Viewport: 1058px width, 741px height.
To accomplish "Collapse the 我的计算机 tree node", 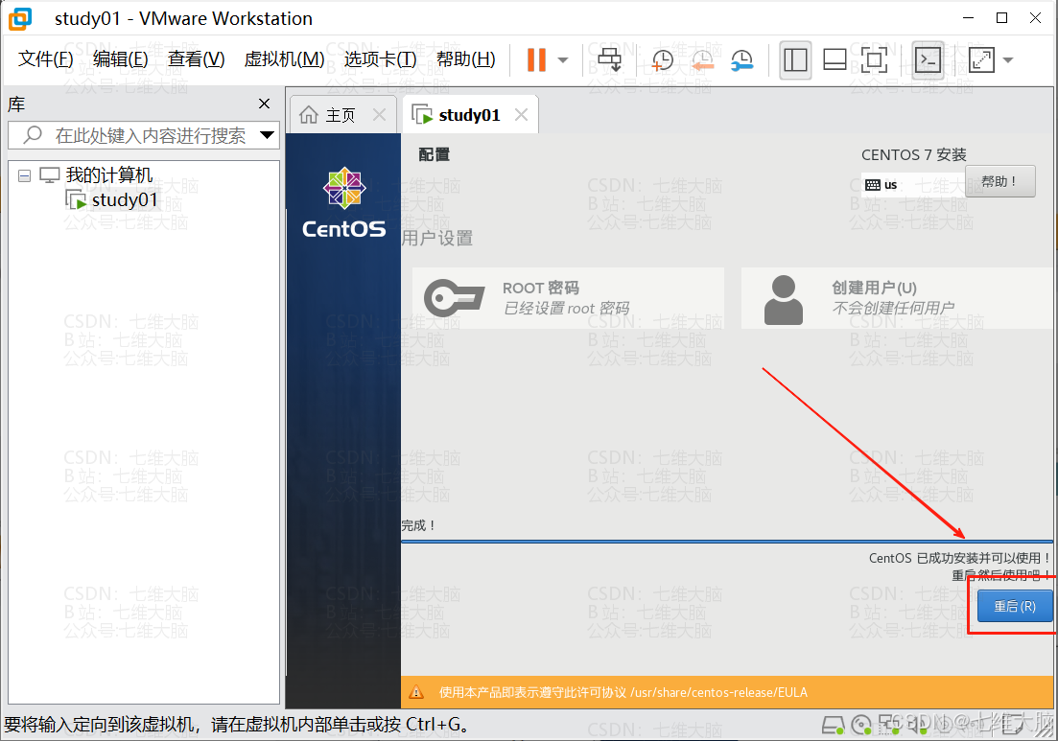I will tap(24, 176).
